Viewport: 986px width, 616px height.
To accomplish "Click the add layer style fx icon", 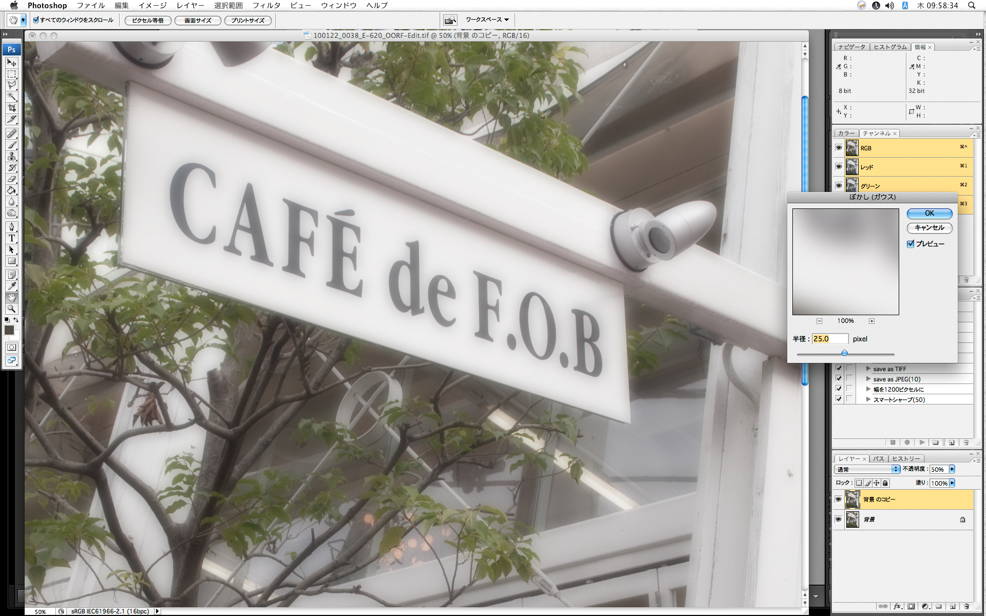I will tap(897, 606).
